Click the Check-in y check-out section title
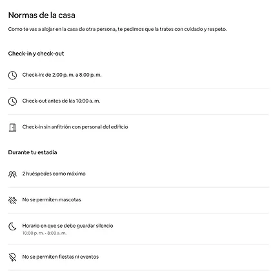 point(36,54)
